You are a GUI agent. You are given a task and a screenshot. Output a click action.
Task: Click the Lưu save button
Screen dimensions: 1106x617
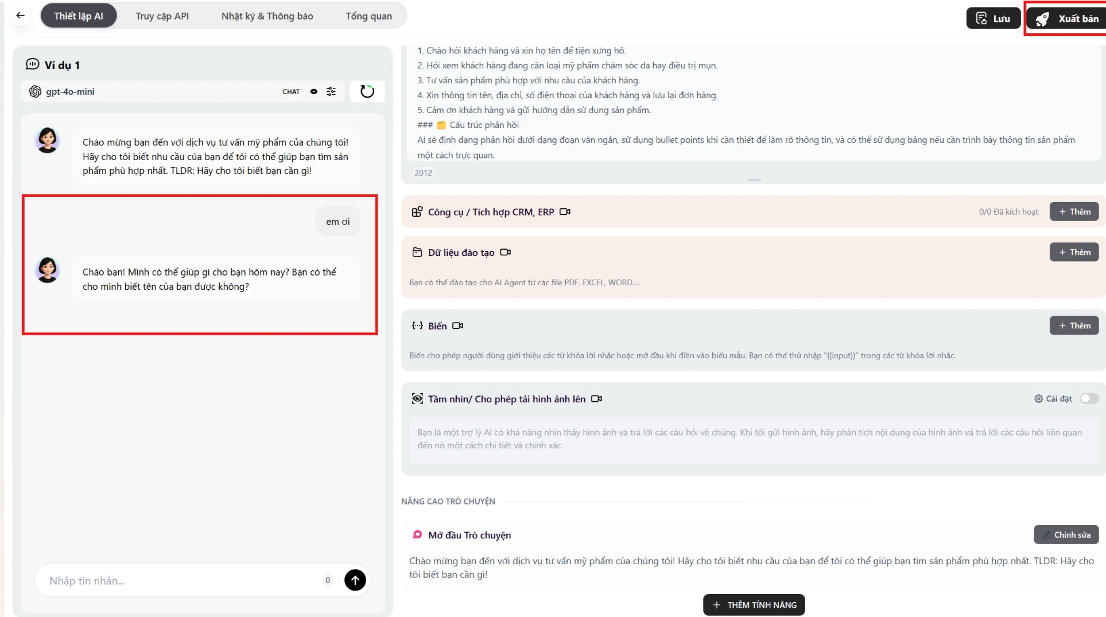point(993,18)
